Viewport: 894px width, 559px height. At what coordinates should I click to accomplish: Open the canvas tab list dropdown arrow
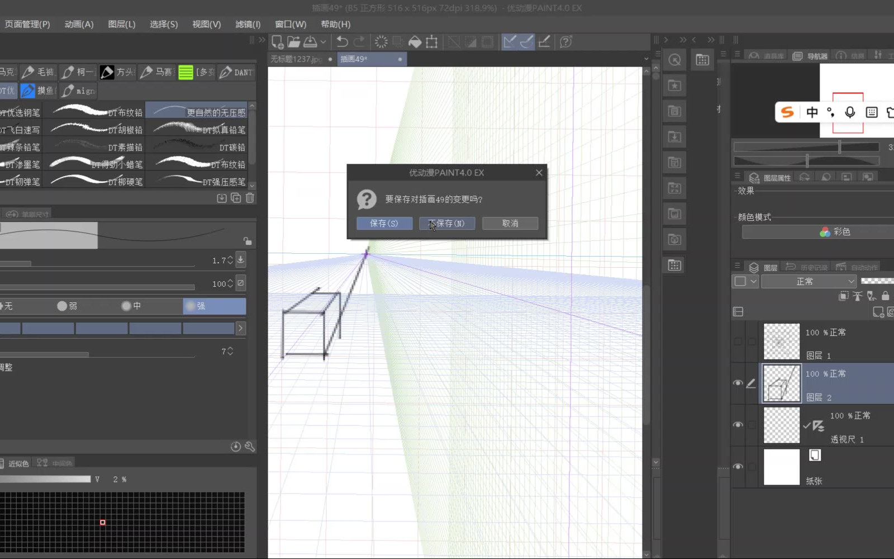point(646,59)
